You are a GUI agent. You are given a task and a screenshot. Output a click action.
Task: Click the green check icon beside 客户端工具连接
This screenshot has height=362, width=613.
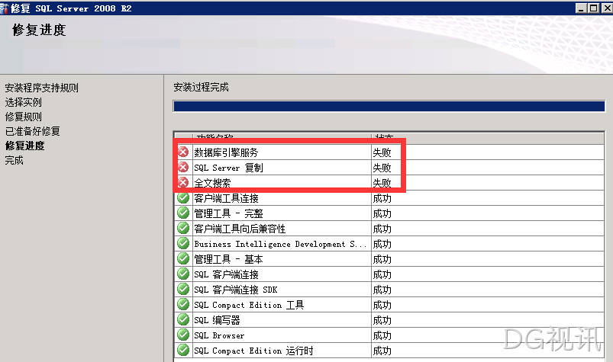(x=183, y=197)
